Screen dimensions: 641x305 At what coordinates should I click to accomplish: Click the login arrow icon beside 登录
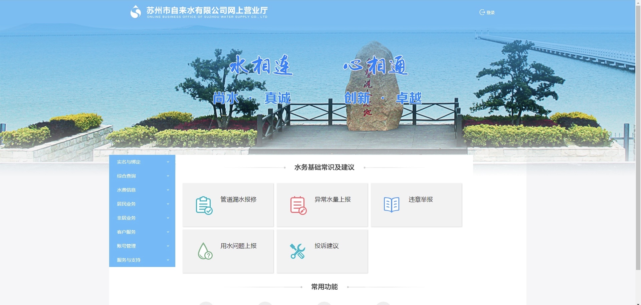pos(482,12)
